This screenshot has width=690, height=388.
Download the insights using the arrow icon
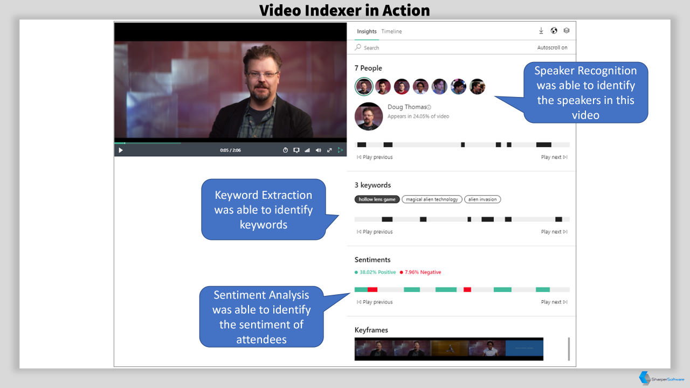coord(541,31)
